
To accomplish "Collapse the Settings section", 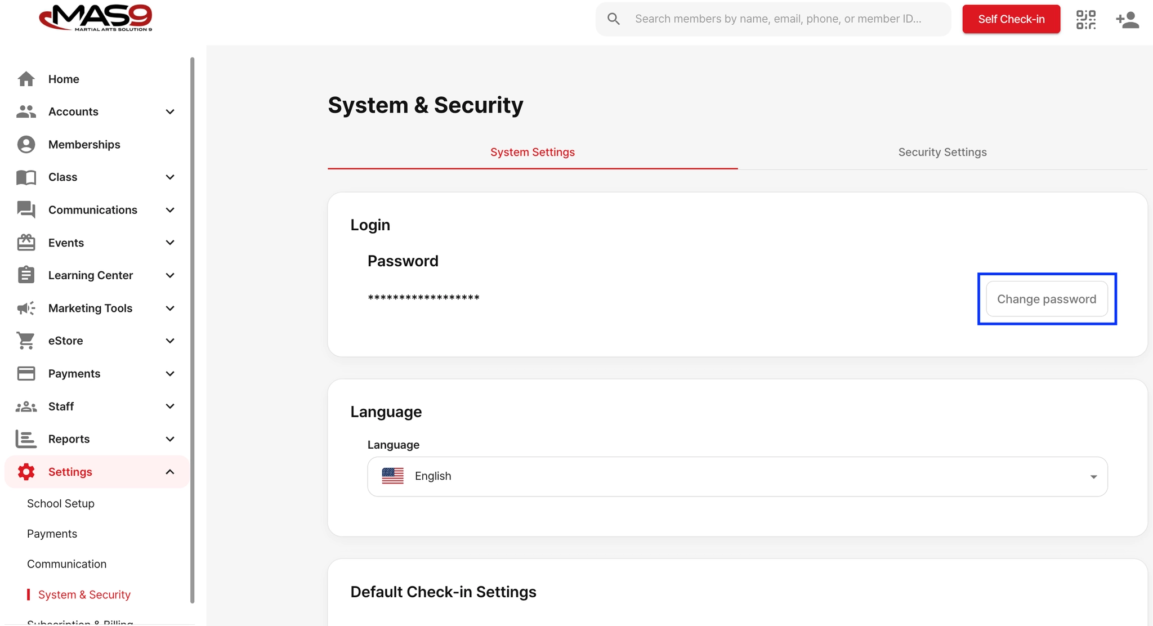I will tap(169, 472).
